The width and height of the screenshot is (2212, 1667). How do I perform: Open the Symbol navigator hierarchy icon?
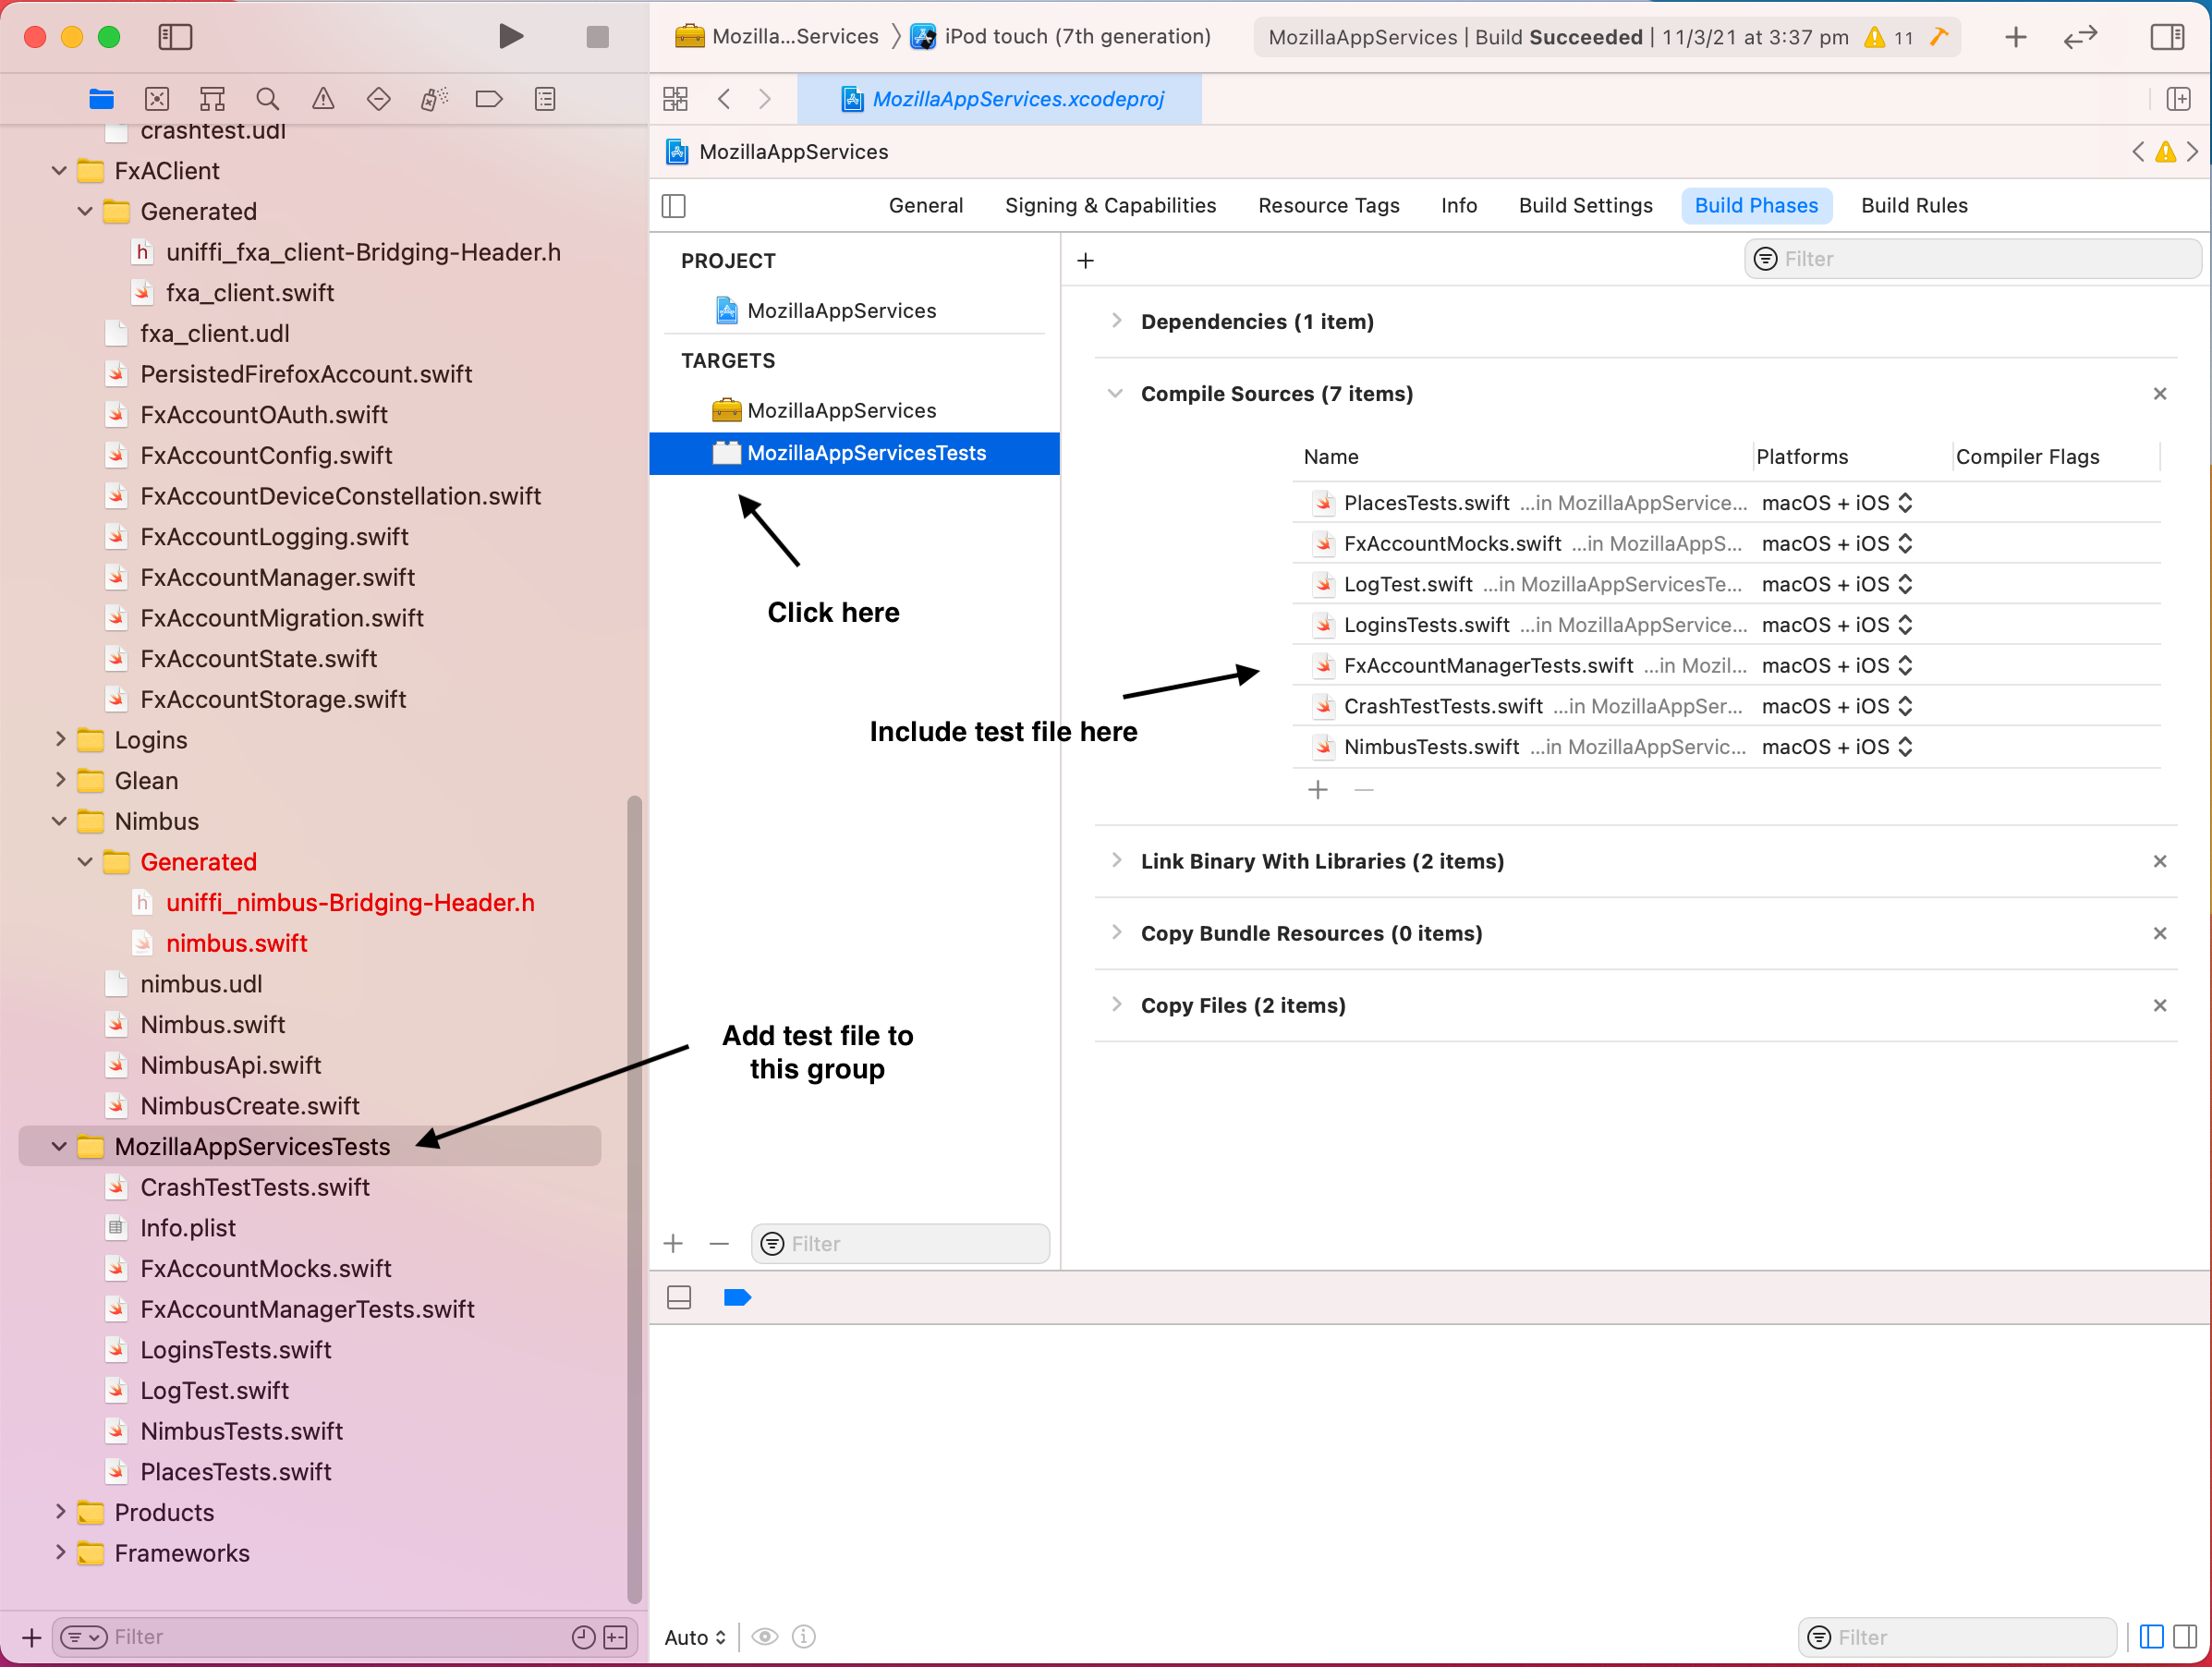point(212,99)
